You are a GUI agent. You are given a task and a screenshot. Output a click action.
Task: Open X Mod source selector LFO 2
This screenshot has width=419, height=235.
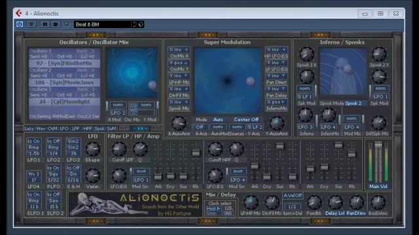click(x=118, y=113)
